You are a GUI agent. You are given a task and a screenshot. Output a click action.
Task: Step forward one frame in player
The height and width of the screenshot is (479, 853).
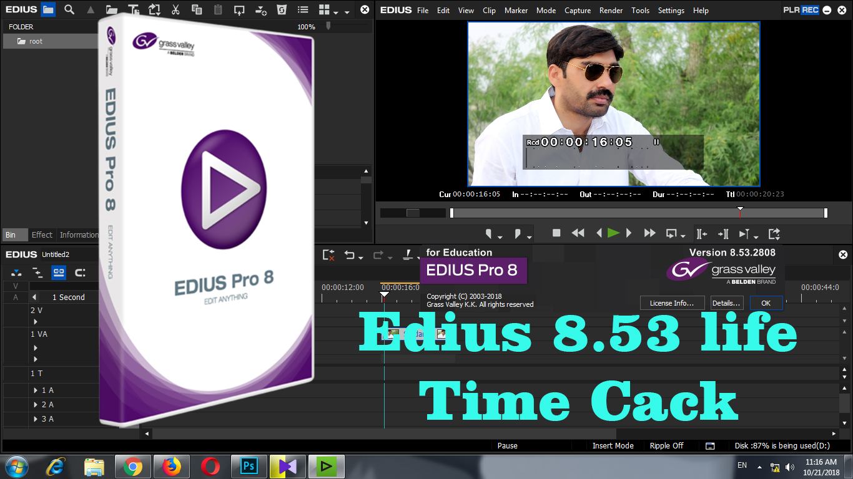[629, 233]
